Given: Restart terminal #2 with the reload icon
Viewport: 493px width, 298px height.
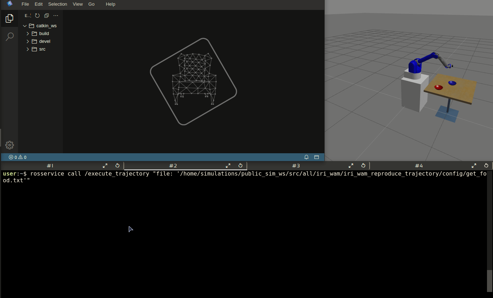Looking at the screenshot, I should 240,166.
